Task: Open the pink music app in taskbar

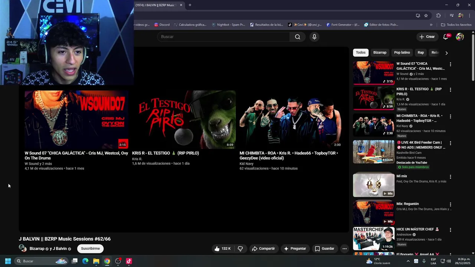Action: click(x=129, y=261)
